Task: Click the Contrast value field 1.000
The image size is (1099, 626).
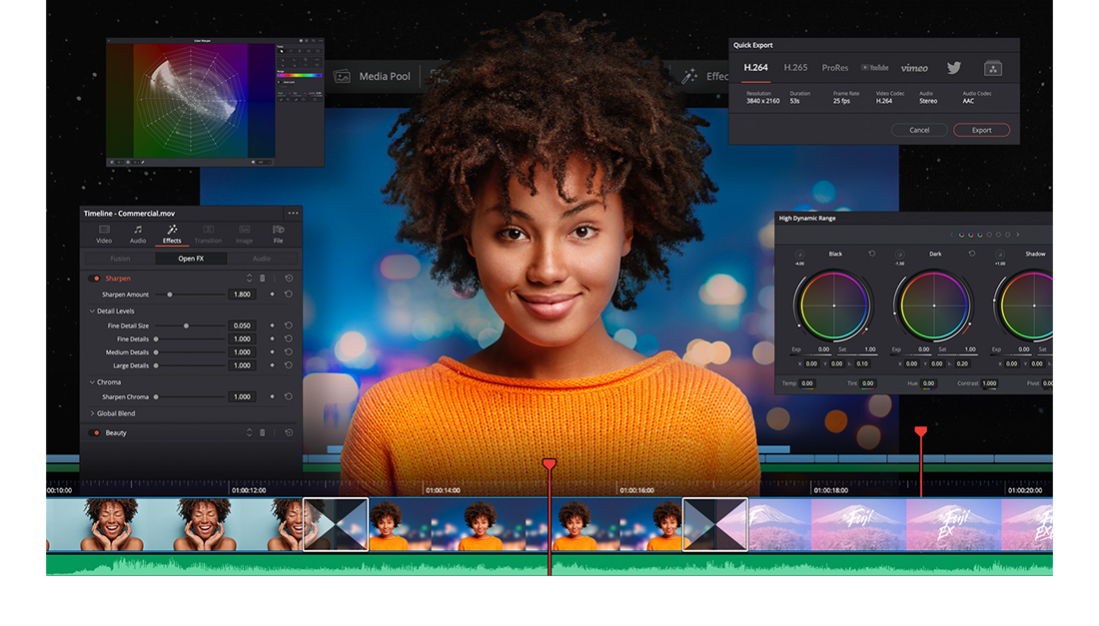Action: [x=990, y=383]
